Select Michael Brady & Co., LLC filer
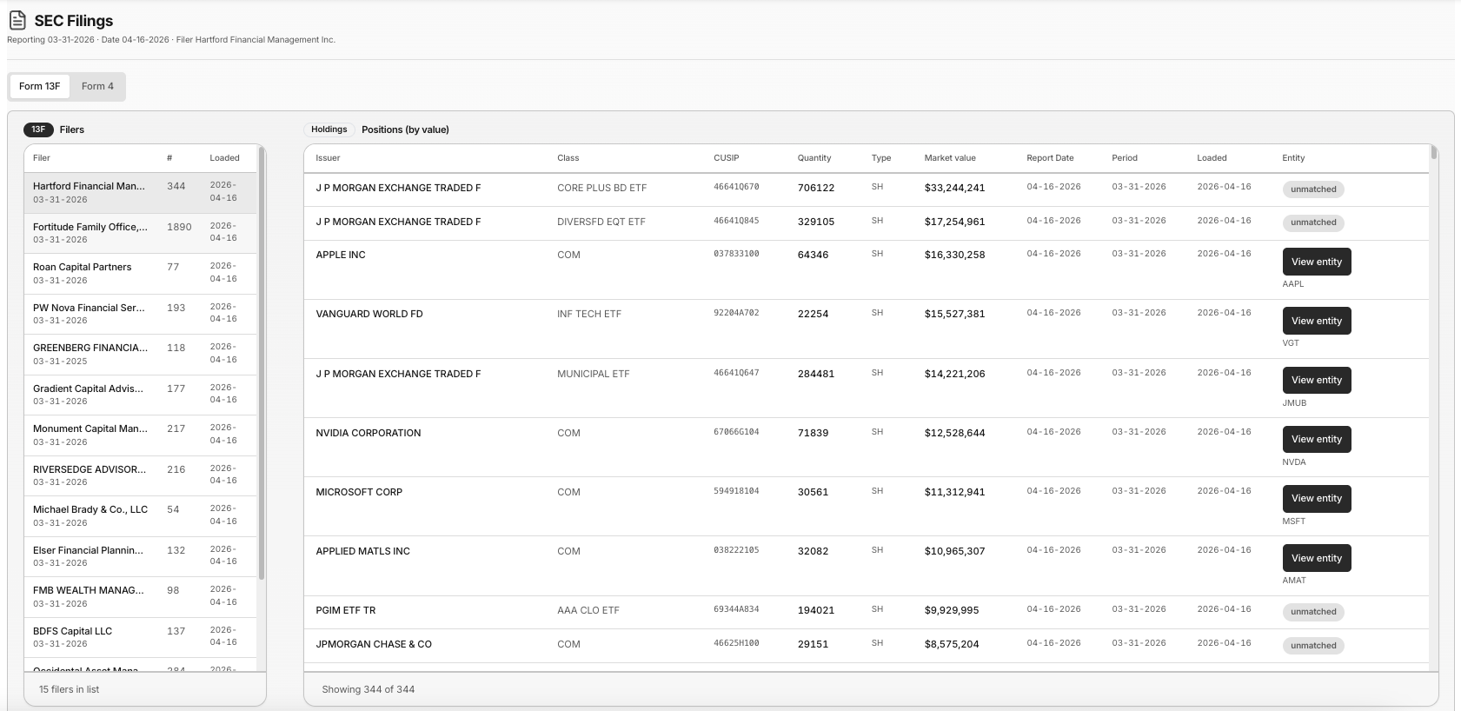This screenshot has height=711, width=1461. 140,516
